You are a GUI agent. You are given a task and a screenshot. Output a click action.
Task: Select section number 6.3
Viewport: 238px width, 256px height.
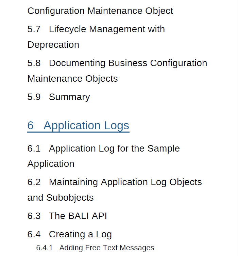coord(34,216)
